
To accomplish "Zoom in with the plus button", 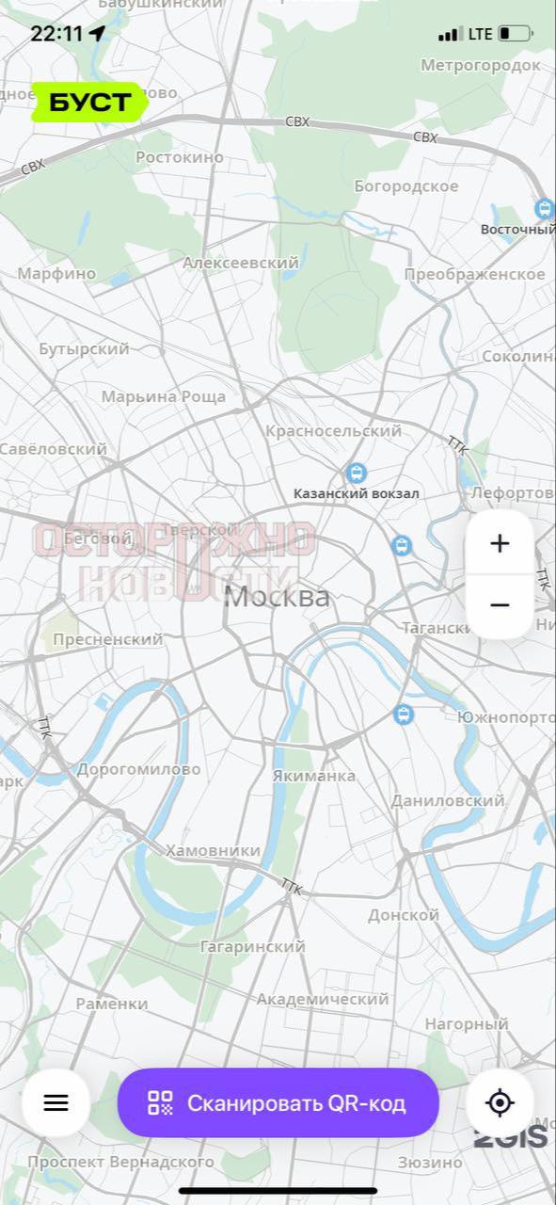I will tap(500, 543).
